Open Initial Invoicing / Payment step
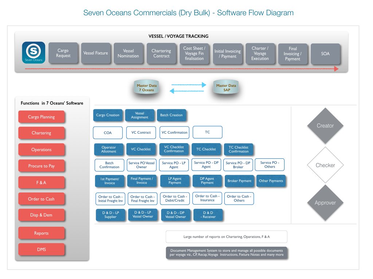This screenshot has width=373, height=279. (x=228, y=54)
